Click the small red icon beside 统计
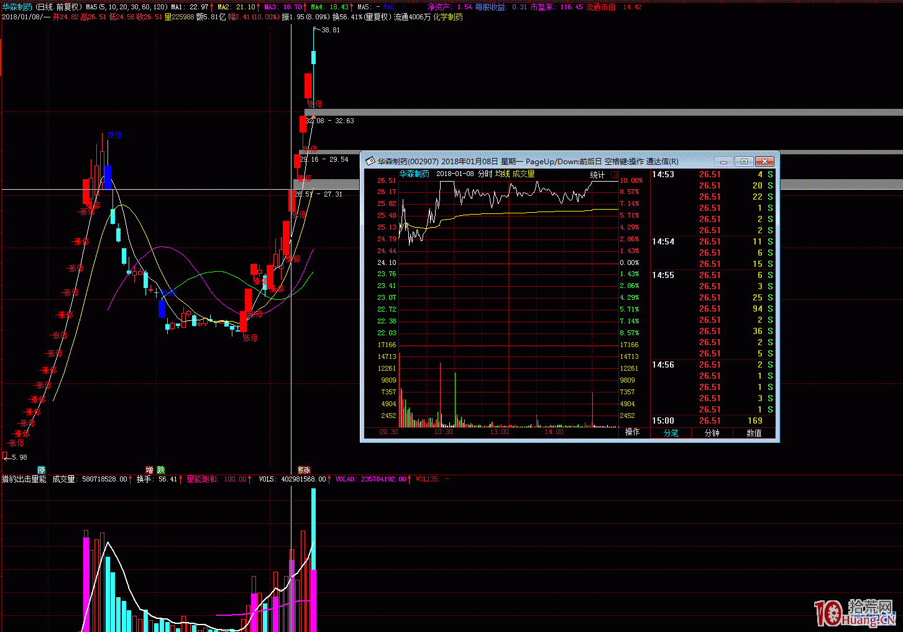The width and height of the screenshot is (903, 632). [614, 175]
